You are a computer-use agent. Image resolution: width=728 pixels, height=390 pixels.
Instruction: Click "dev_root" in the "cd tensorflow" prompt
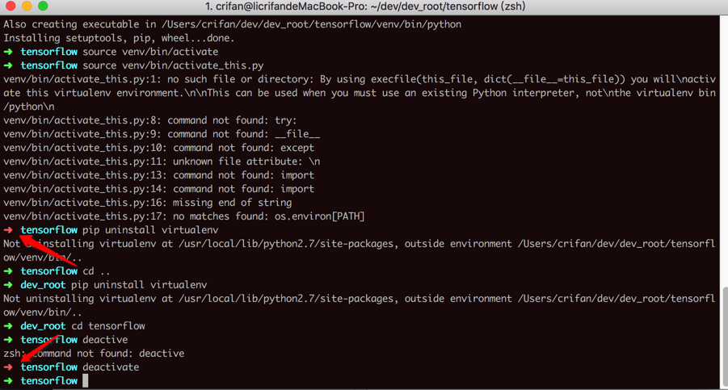[x=43, y=326]
